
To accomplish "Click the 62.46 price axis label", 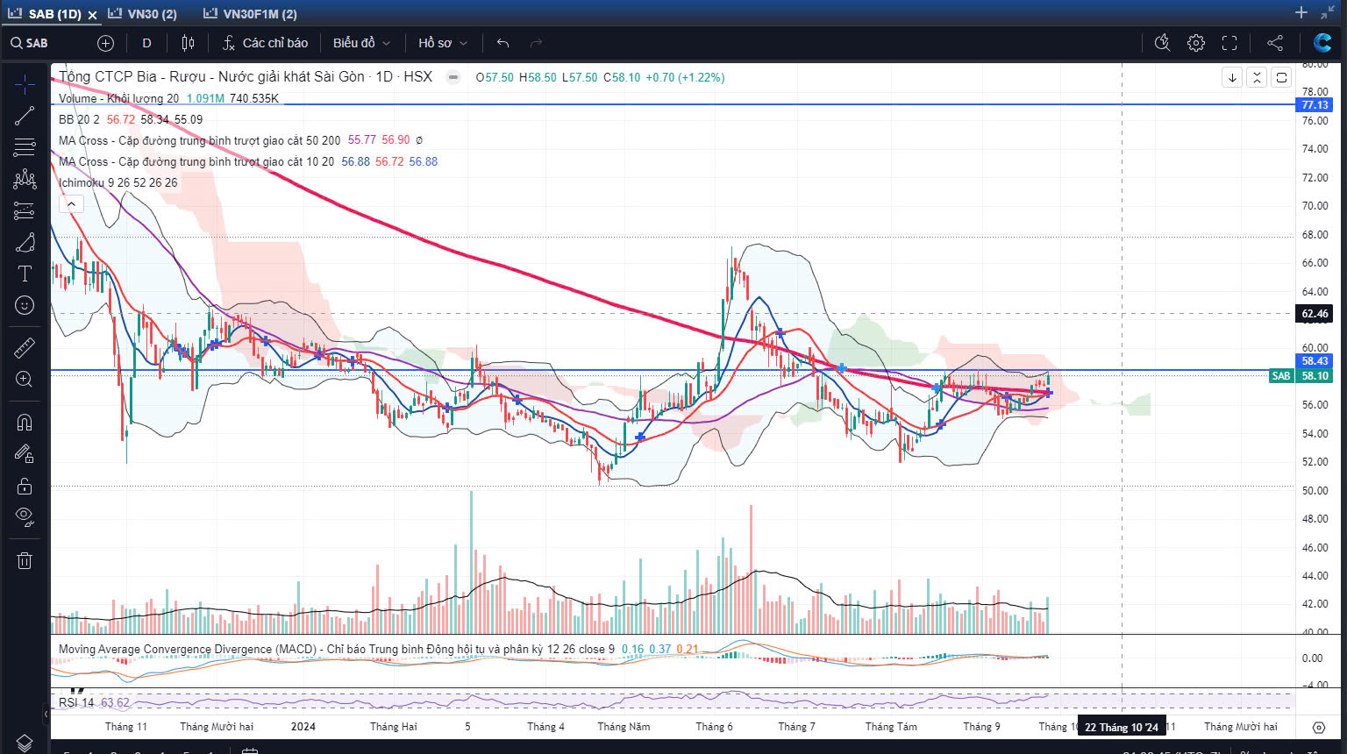I will 1314,313.
